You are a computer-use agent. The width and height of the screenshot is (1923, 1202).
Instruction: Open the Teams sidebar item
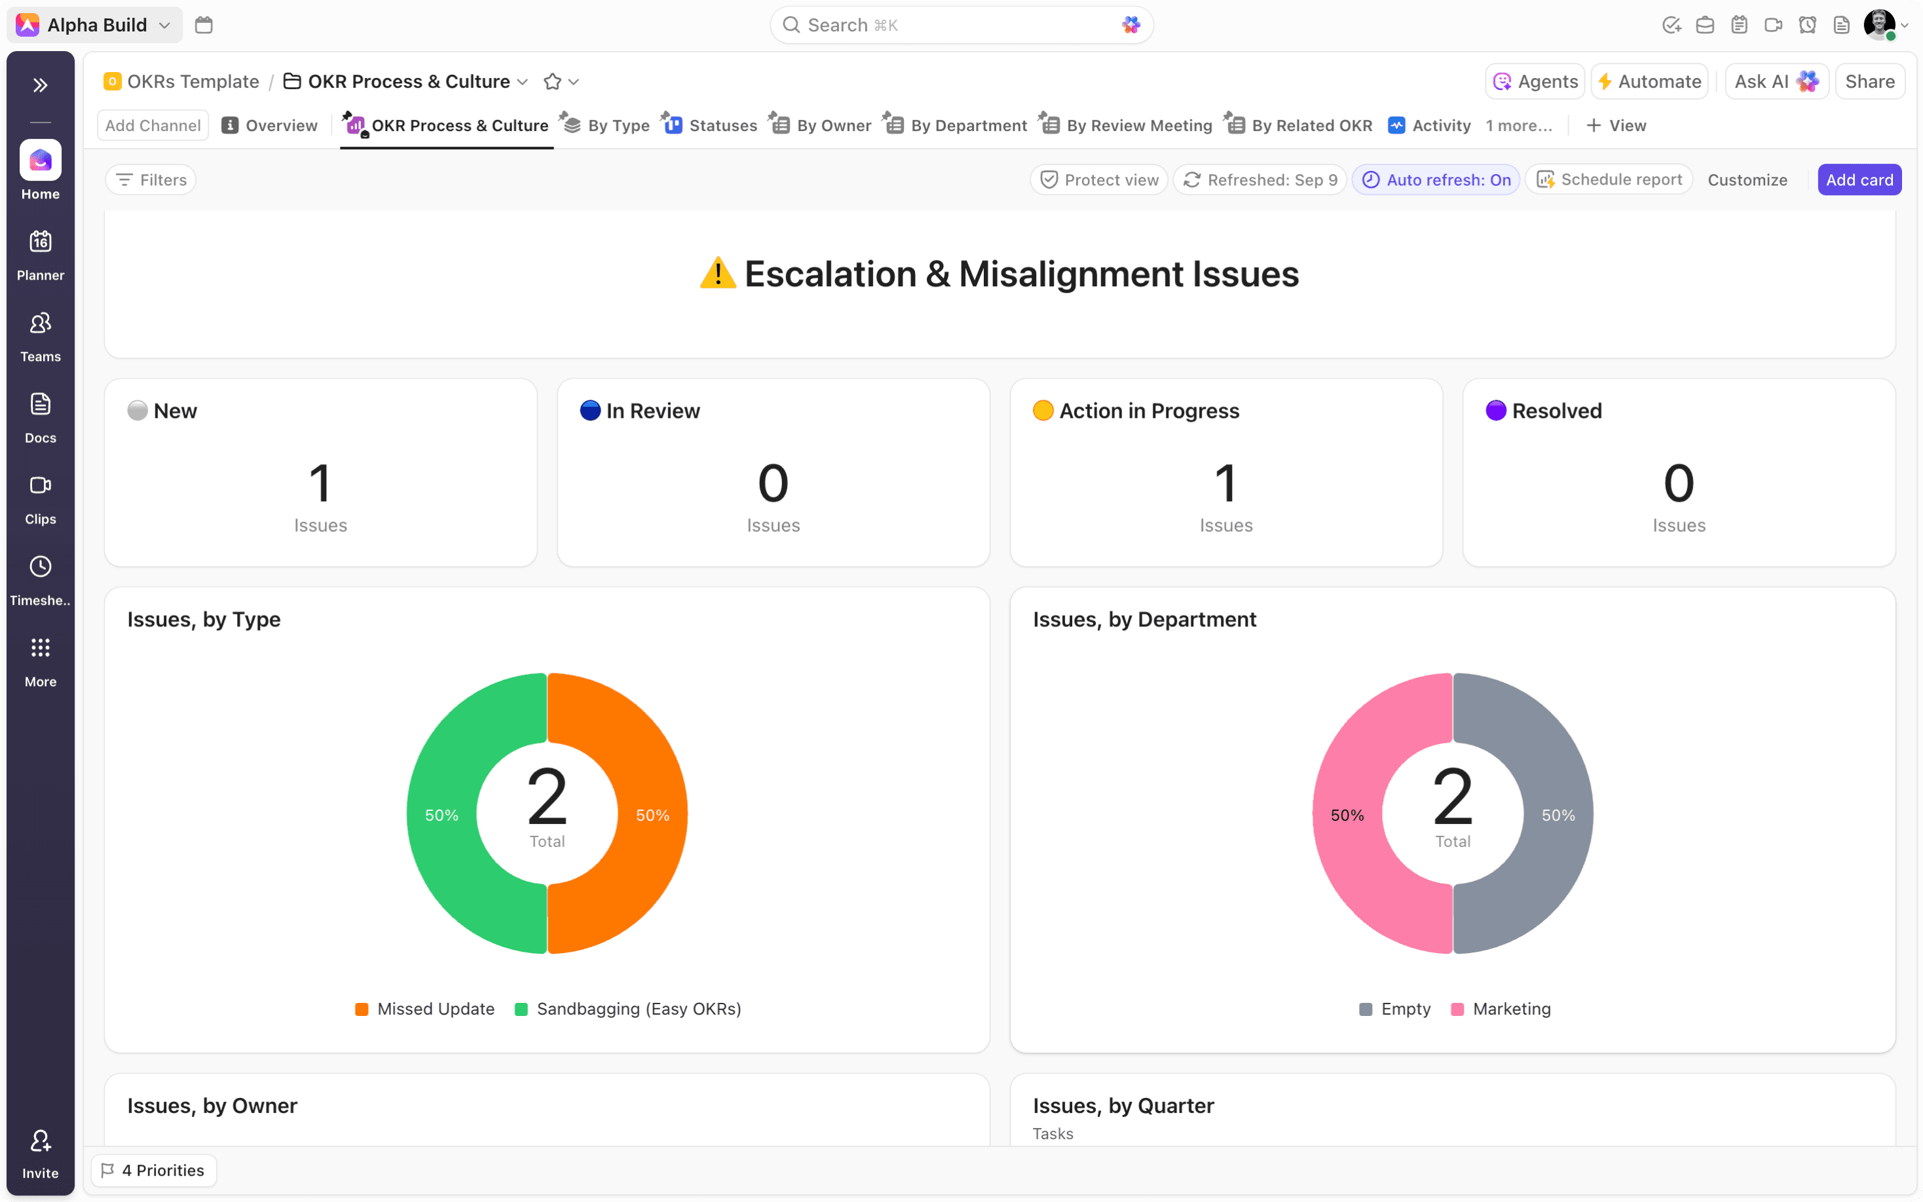[x=41, y=336]
